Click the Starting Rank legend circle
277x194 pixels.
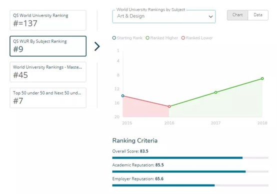click(114, 38)
